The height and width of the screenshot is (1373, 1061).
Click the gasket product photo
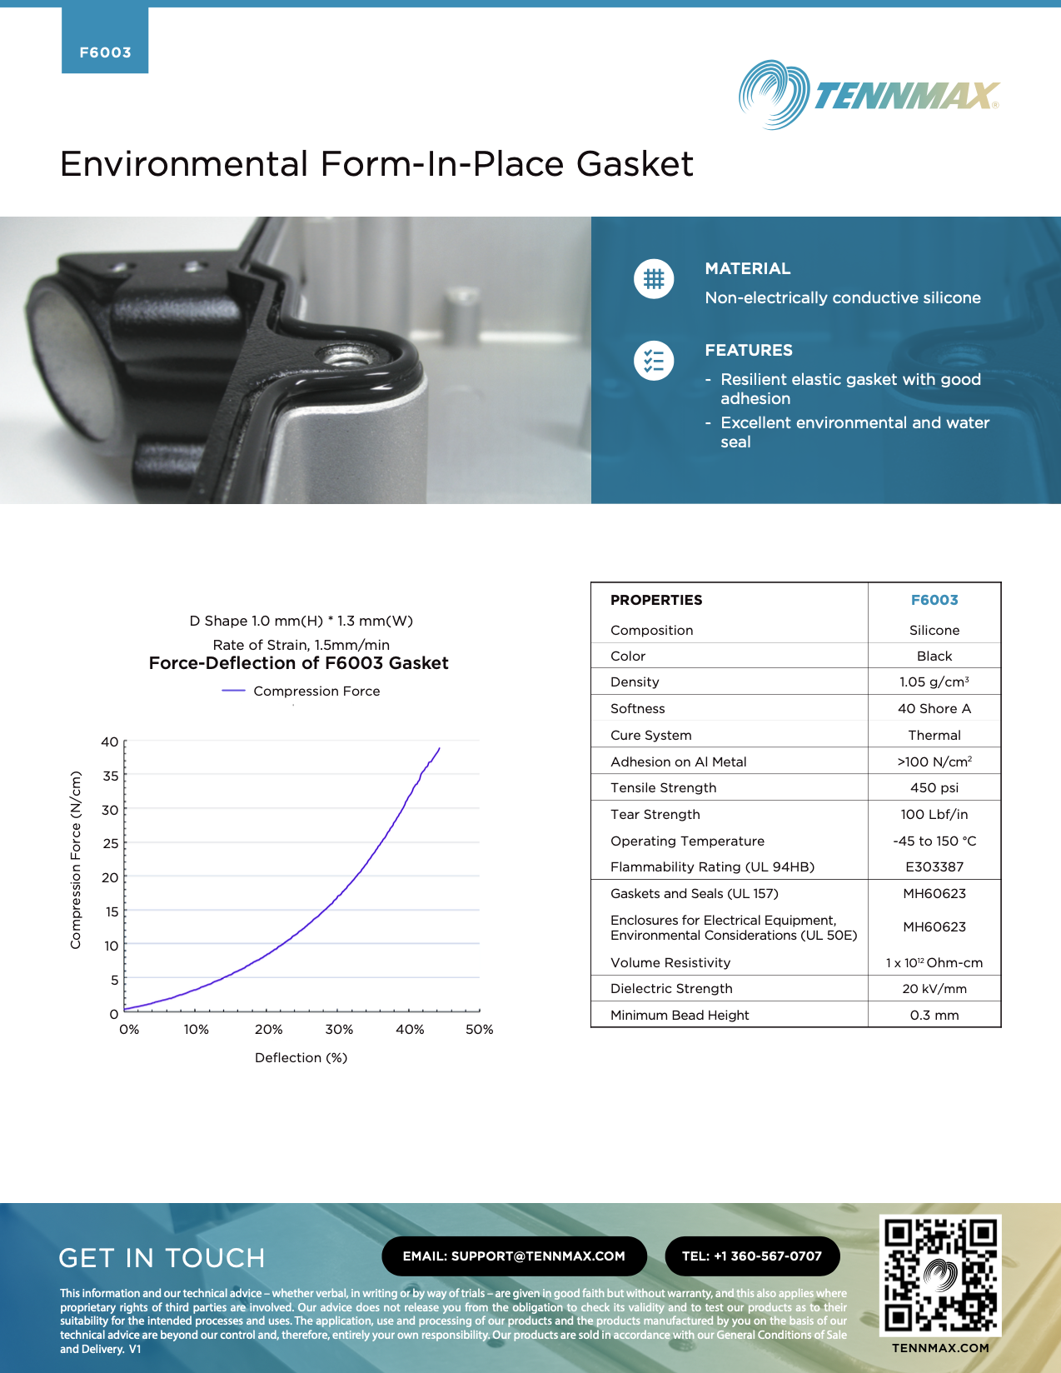[296, 360]
